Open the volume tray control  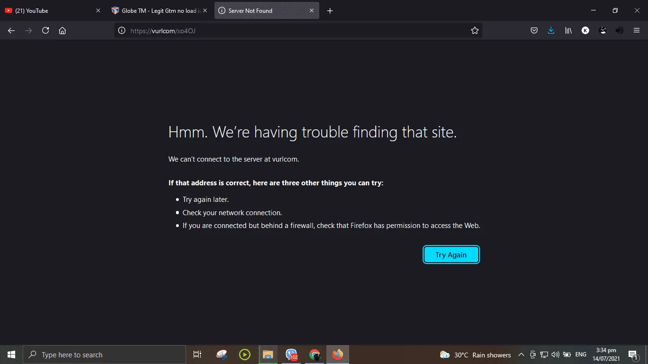point(555,355)
